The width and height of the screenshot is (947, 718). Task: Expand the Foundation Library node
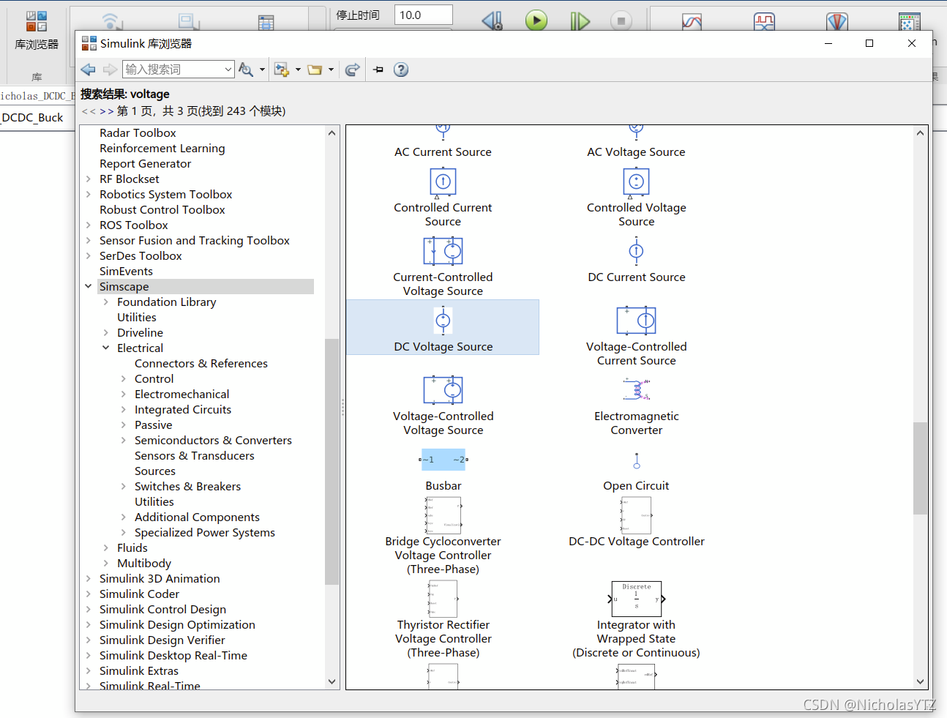pyautogui.click(x=106, y=302)
